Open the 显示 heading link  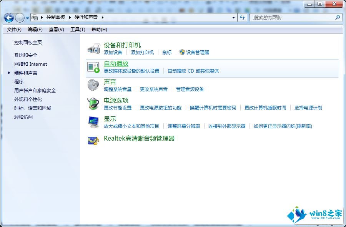tap(110, 119)
